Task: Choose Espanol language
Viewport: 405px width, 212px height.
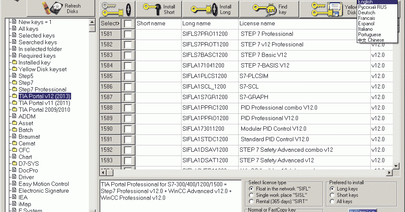Action: click(366, 24)
